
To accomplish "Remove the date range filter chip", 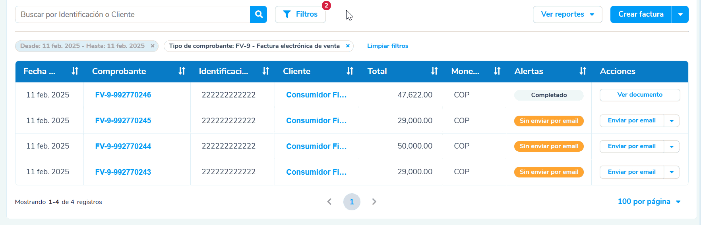I will [153, 46].
